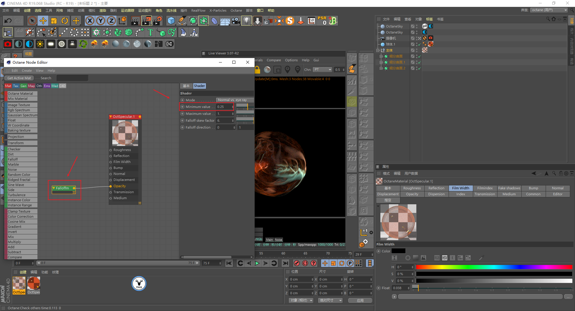Viewport: 575px width, 311px height.
Task: Click on the H hue rainbow slider
Action: [494, 267]
